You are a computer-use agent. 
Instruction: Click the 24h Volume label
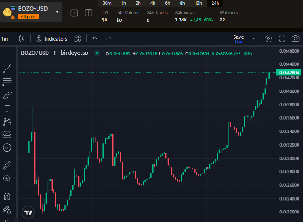[x=128, y=13]
